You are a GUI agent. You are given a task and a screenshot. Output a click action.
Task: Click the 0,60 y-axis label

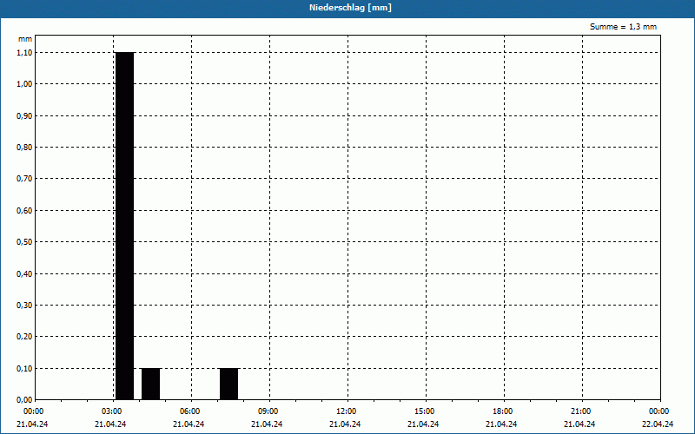(24, 210)
